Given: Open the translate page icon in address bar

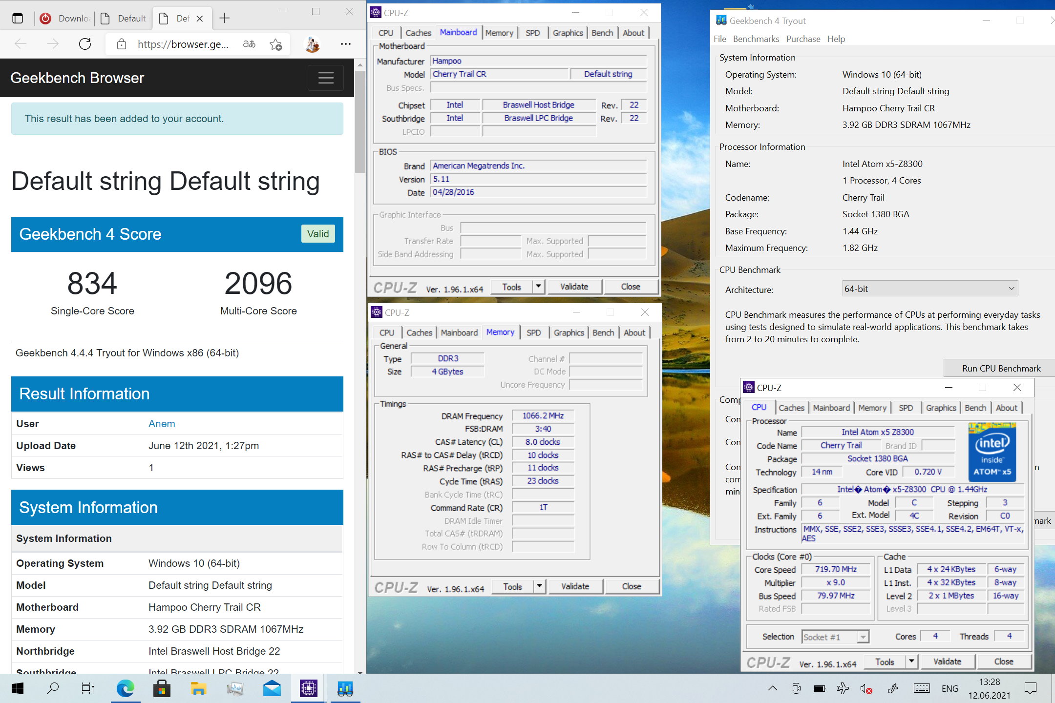Looking at the screenshot, I should pos(249,44).
